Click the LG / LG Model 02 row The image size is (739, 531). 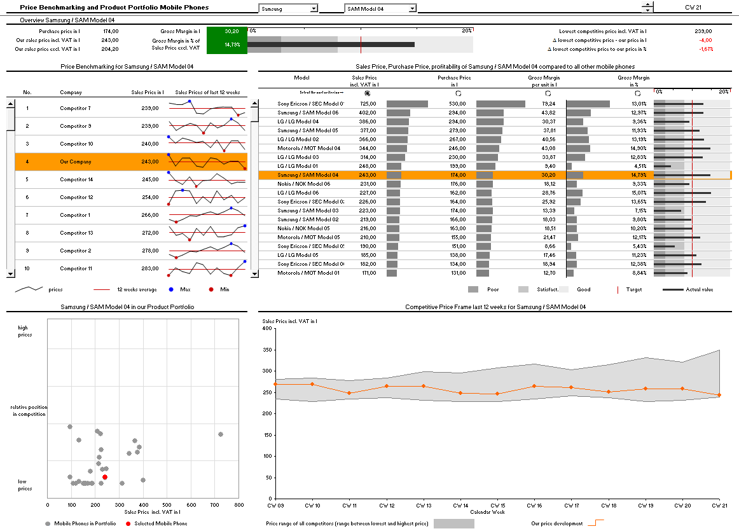click(x=495, y=139)
